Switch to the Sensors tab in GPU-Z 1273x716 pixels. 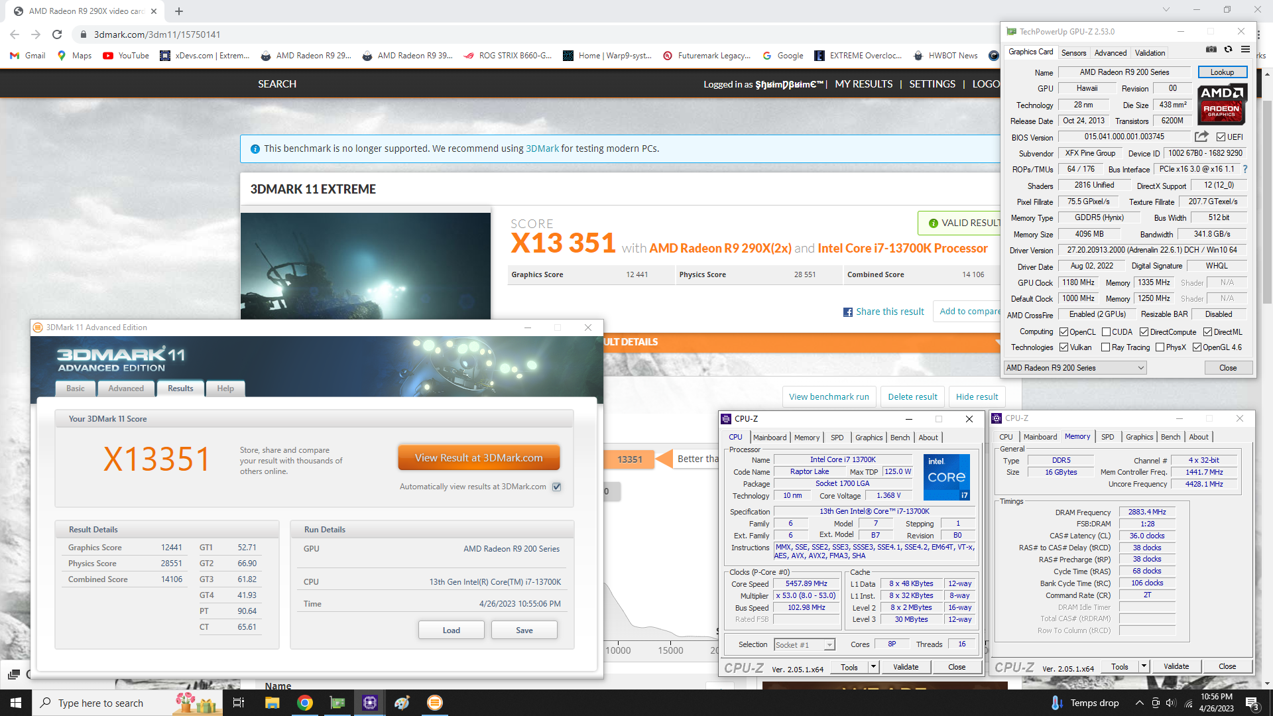pyautogui.click(x=1073, y=53)
